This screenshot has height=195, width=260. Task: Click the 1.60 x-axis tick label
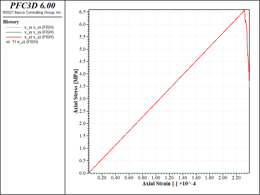(x=196, y=178)
